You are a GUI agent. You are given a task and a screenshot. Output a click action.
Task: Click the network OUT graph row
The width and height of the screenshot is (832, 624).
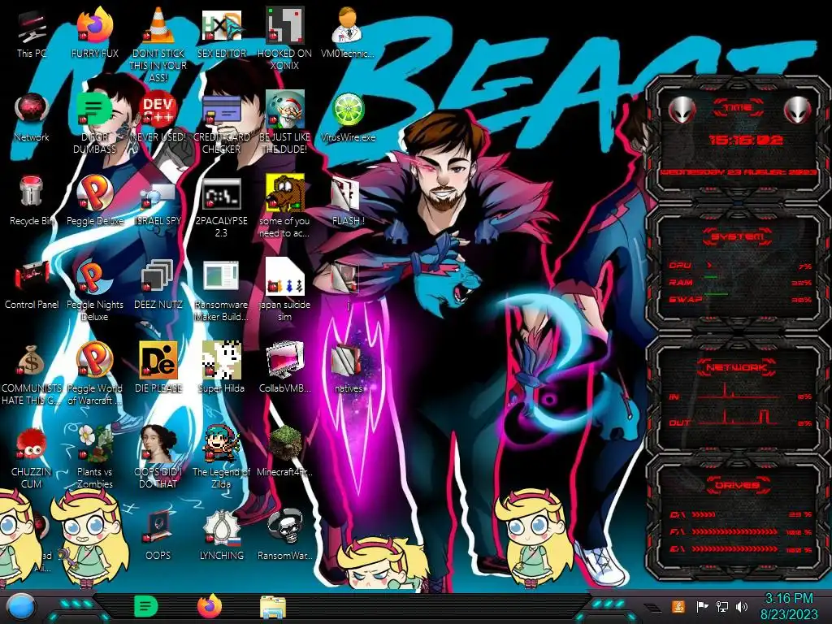click(740, 419)
